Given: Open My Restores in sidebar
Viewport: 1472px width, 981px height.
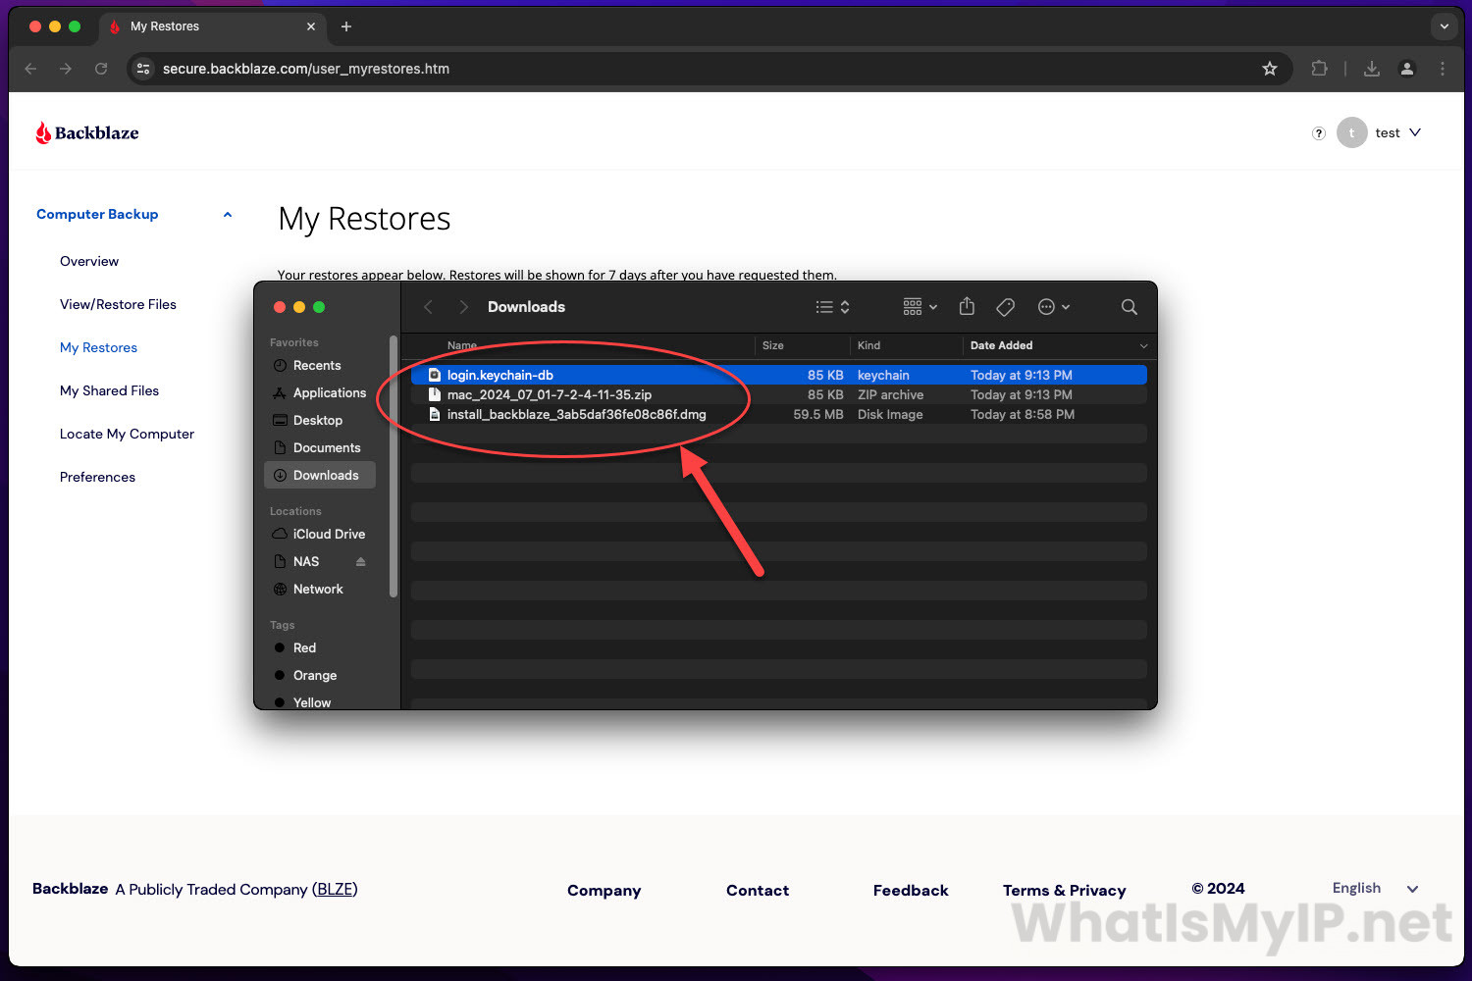Looking at the screenshot, I should [98, 347].
